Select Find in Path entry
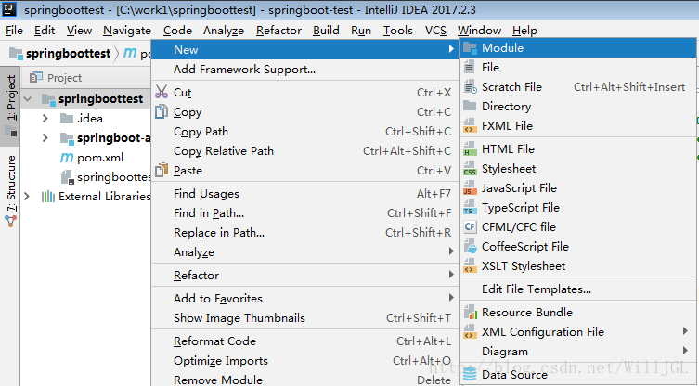This screenshot has width=699, height=386. (304, 213)
